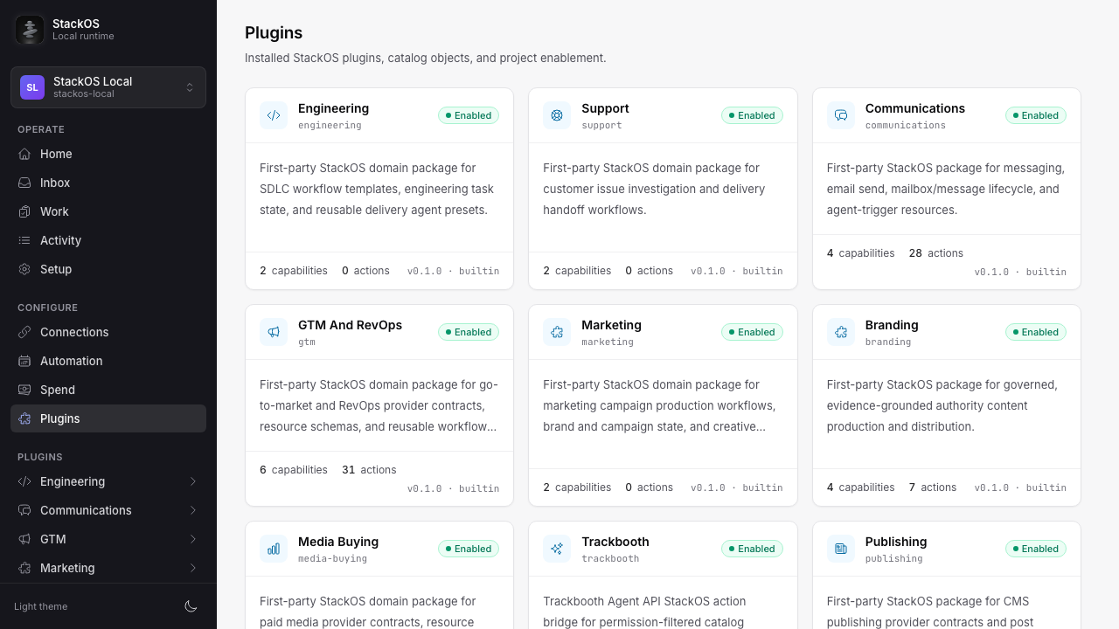Viewport: 1119px width, 629px height.
Task: Click the Enabled badge on the Marketing card
Action: [752, 332]
